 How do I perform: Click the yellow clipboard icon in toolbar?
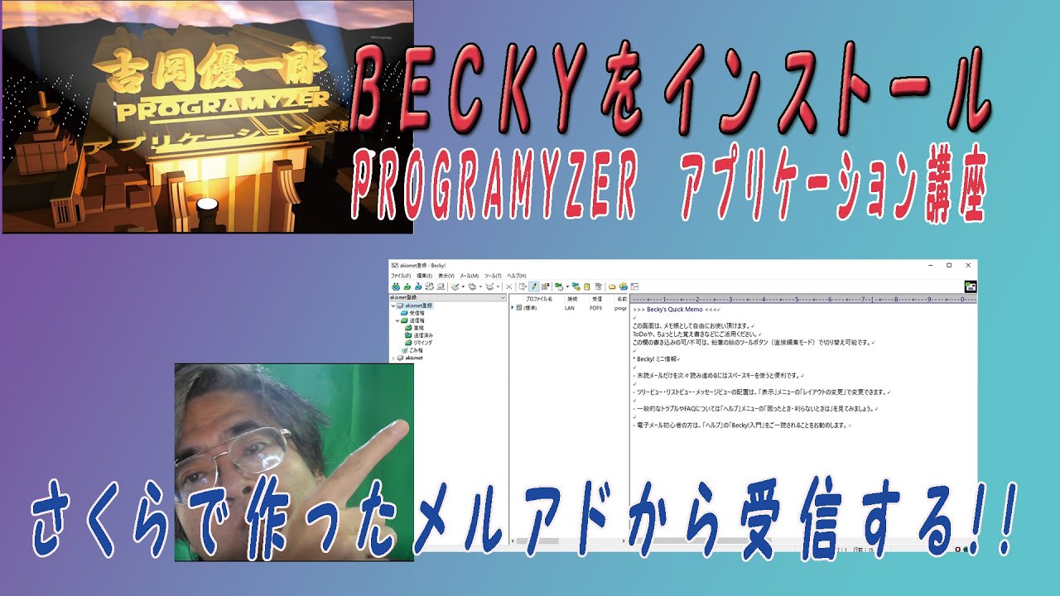tap(587, 286)
